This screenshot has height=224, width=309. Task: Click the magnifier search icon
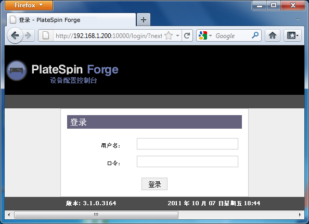coord(255,35)
